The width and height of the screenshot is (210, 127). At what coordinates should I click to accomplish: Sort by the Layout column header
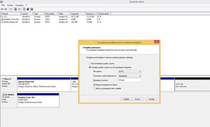point(27,14)
